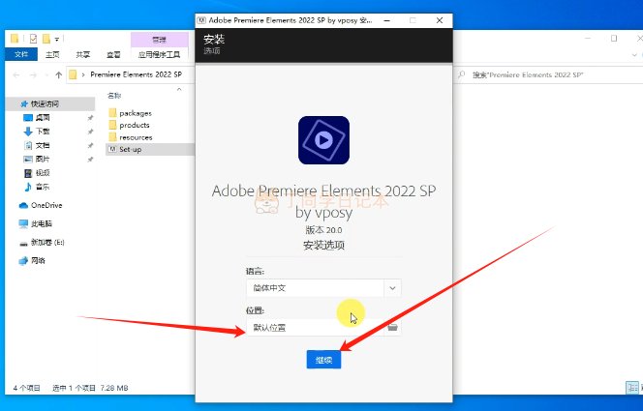Select the products folder in Explorer
This screenshot has height=411, width=643.
134,125
